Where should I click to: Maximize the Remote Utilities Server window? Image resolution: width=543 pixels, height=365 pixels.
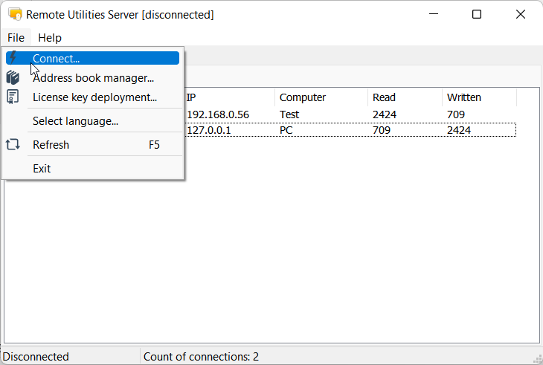click(x=477, y=14)
